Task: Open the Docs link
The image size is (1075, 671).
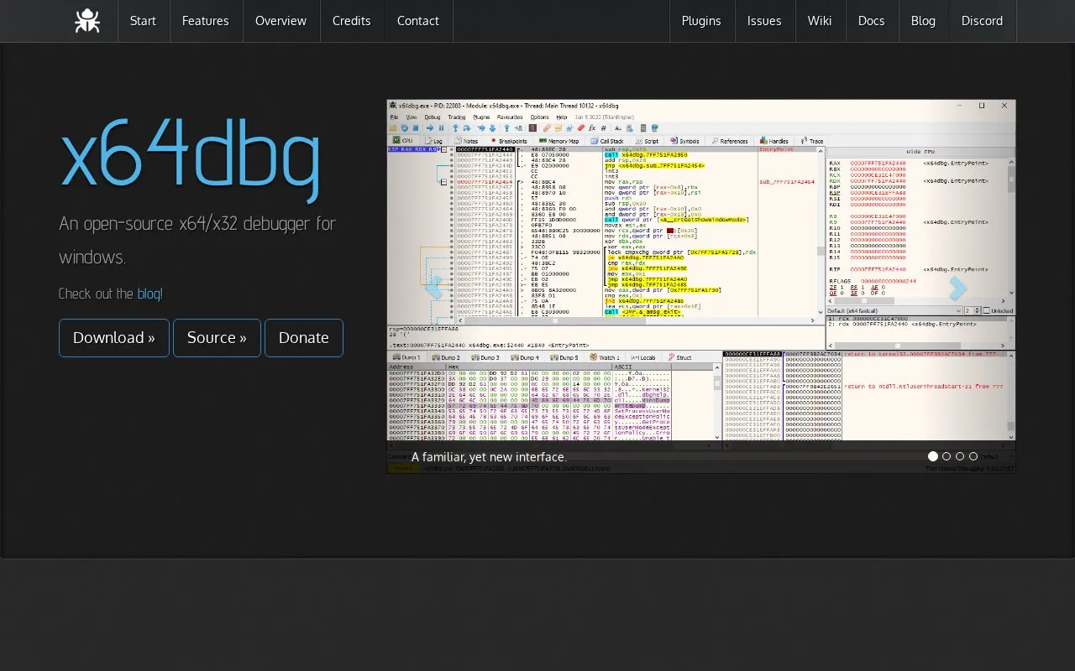Action: (872, 21)
